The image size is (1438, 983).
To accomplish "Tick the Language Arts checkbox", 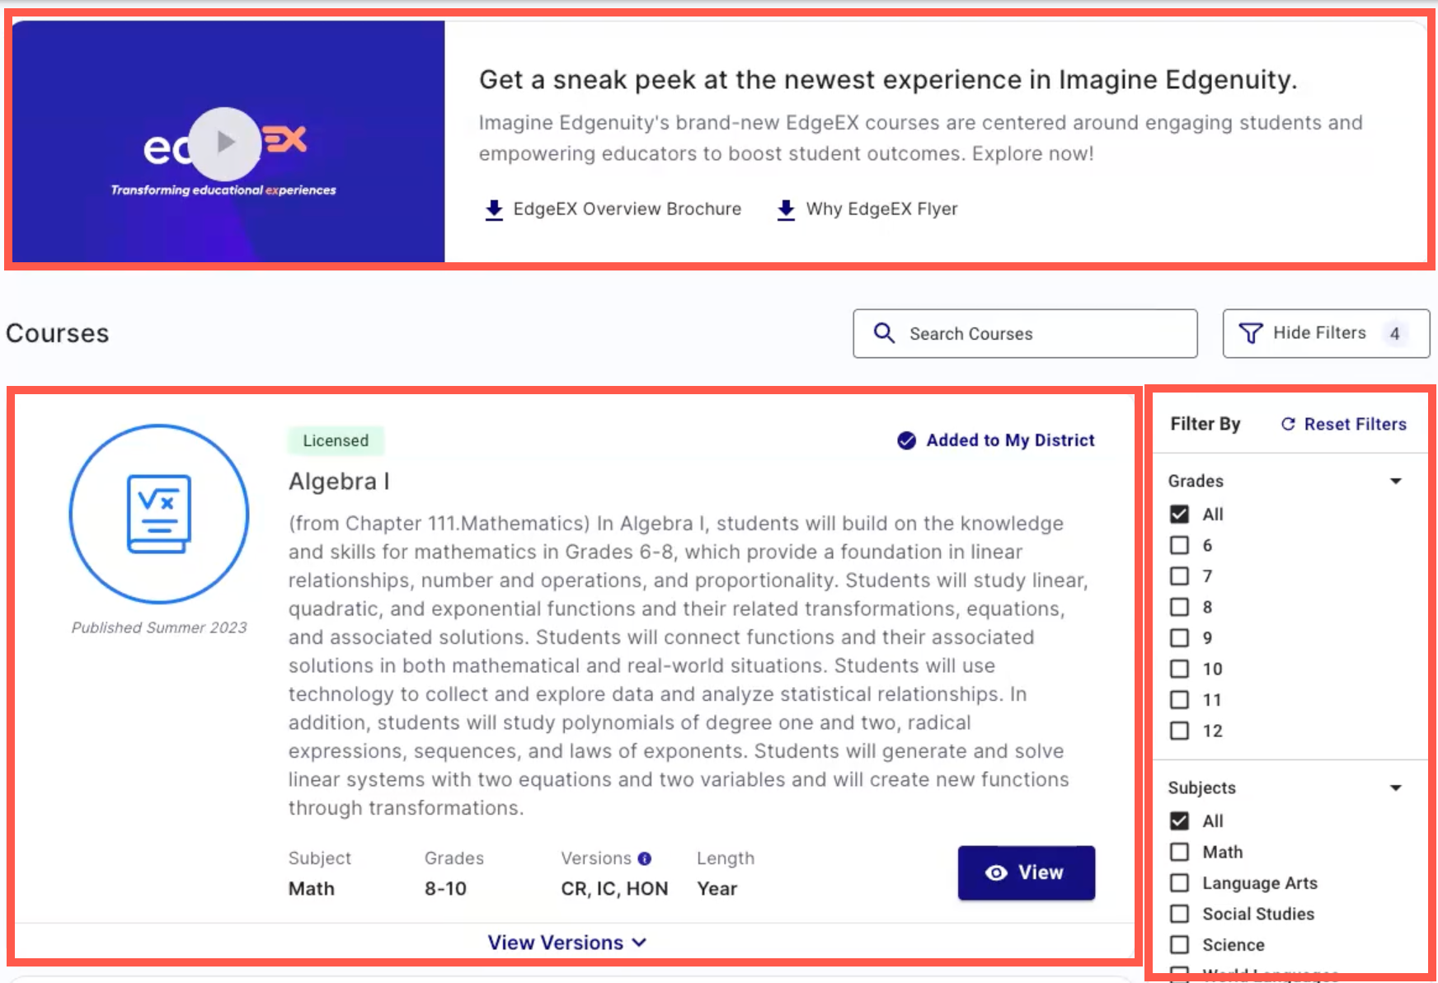I will [x=1180, y=883].
